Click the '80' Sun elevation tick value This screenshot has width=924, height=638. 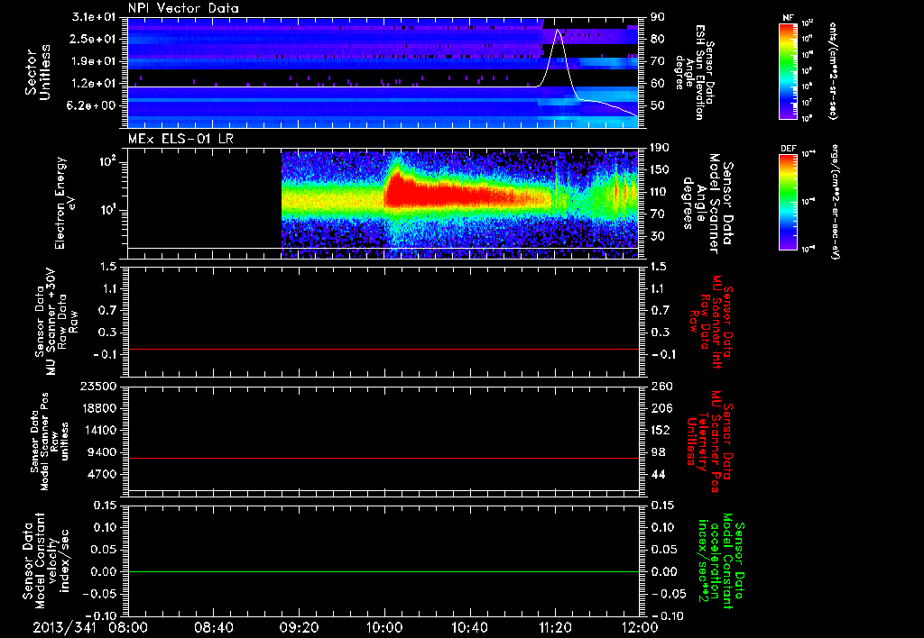click(x=658, y=39)
